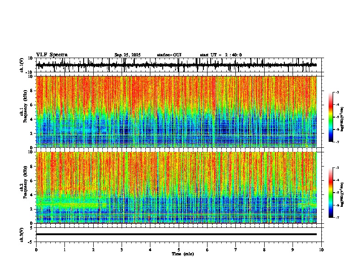Click time axis tick label "0"
Image resolution: width=362 pixels, height=280 pixels.
(36, 250)
